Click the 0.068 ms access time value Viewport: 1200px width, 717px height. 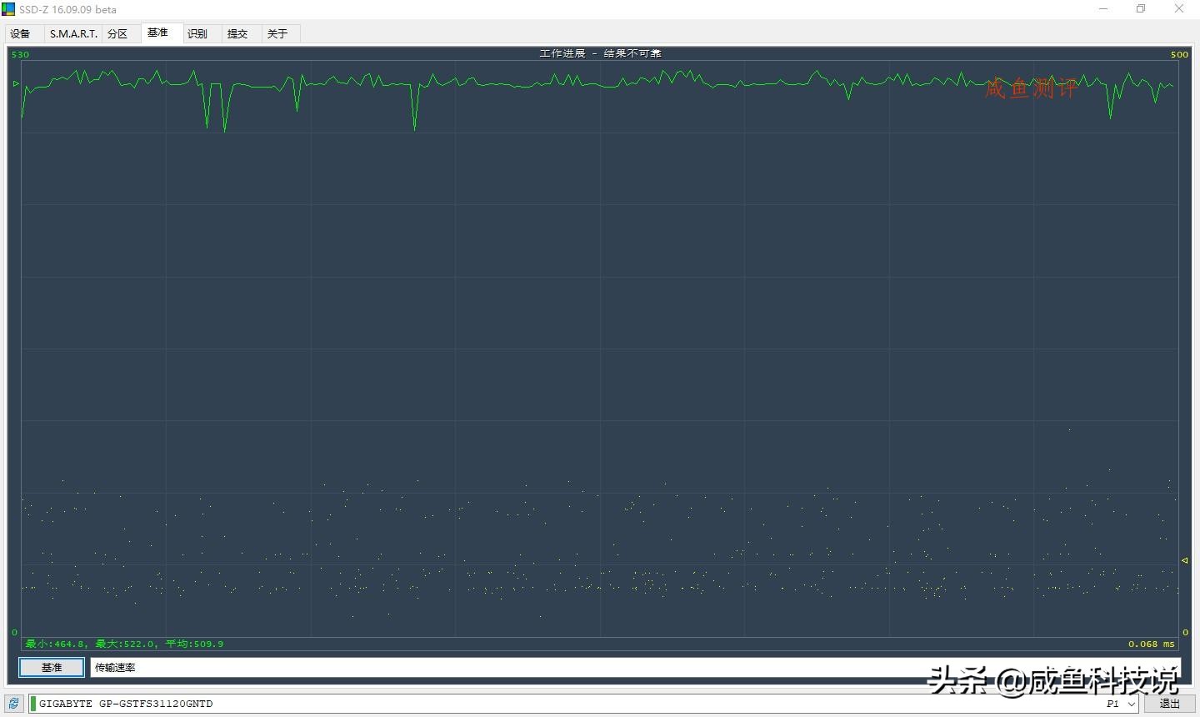click(1152, 644)
